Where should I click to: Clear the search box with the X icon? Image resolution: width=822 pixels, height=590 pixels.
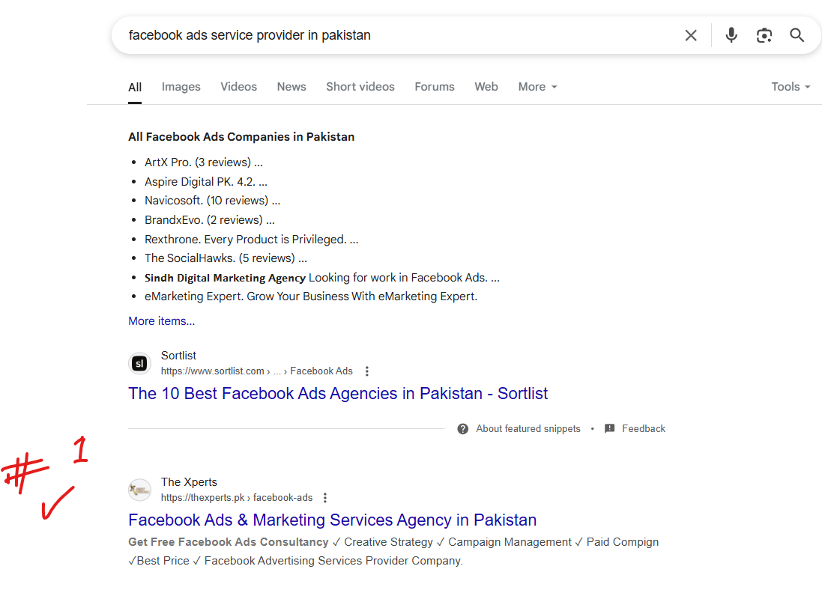(691, 35)
